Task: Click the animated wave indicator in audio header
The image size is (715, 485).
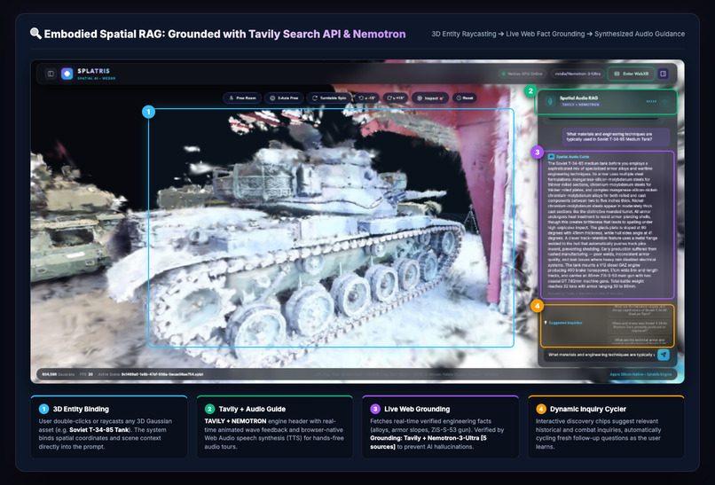Action: [x=651, y=102]
